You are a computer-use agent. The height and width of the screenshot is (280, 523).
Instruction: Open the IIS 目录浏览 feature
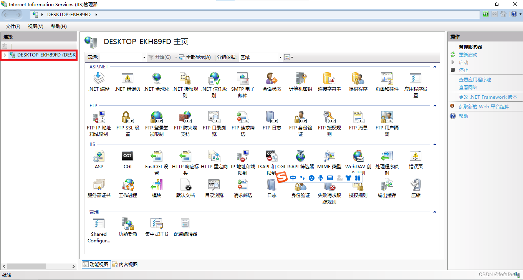214,189
